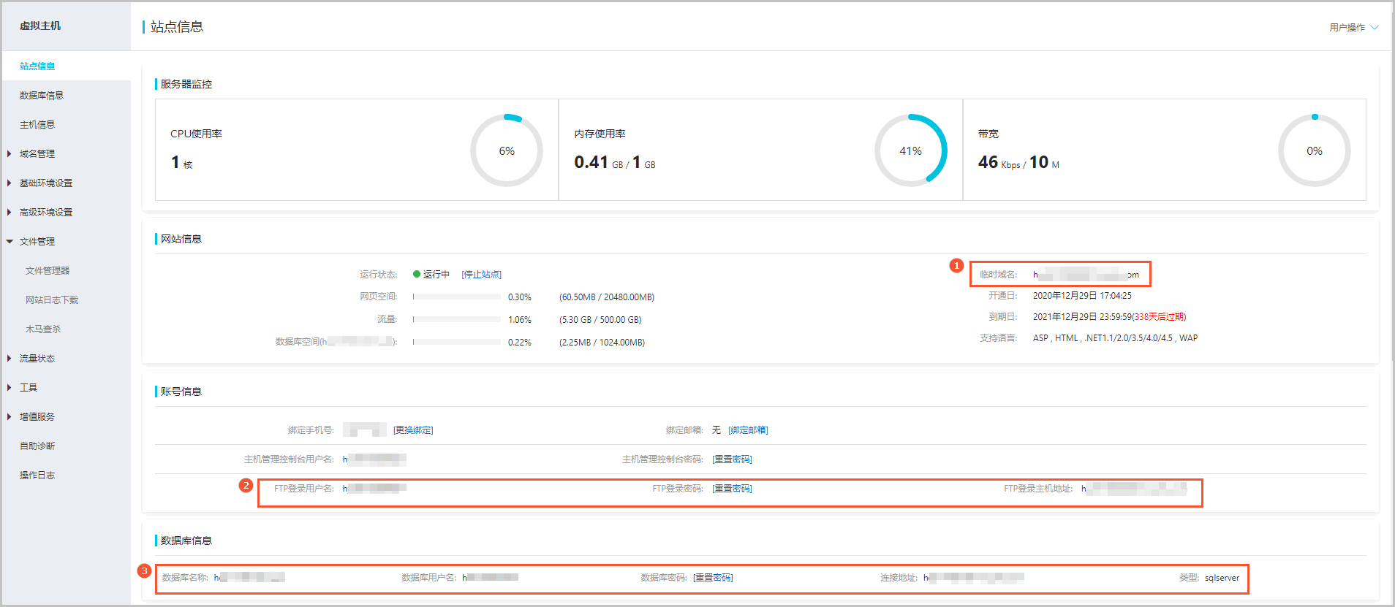Expand the 基础环境设置 menu arrow
Image resolution: width=1395 pixels, height=607 pixels.
coord(9,183)
